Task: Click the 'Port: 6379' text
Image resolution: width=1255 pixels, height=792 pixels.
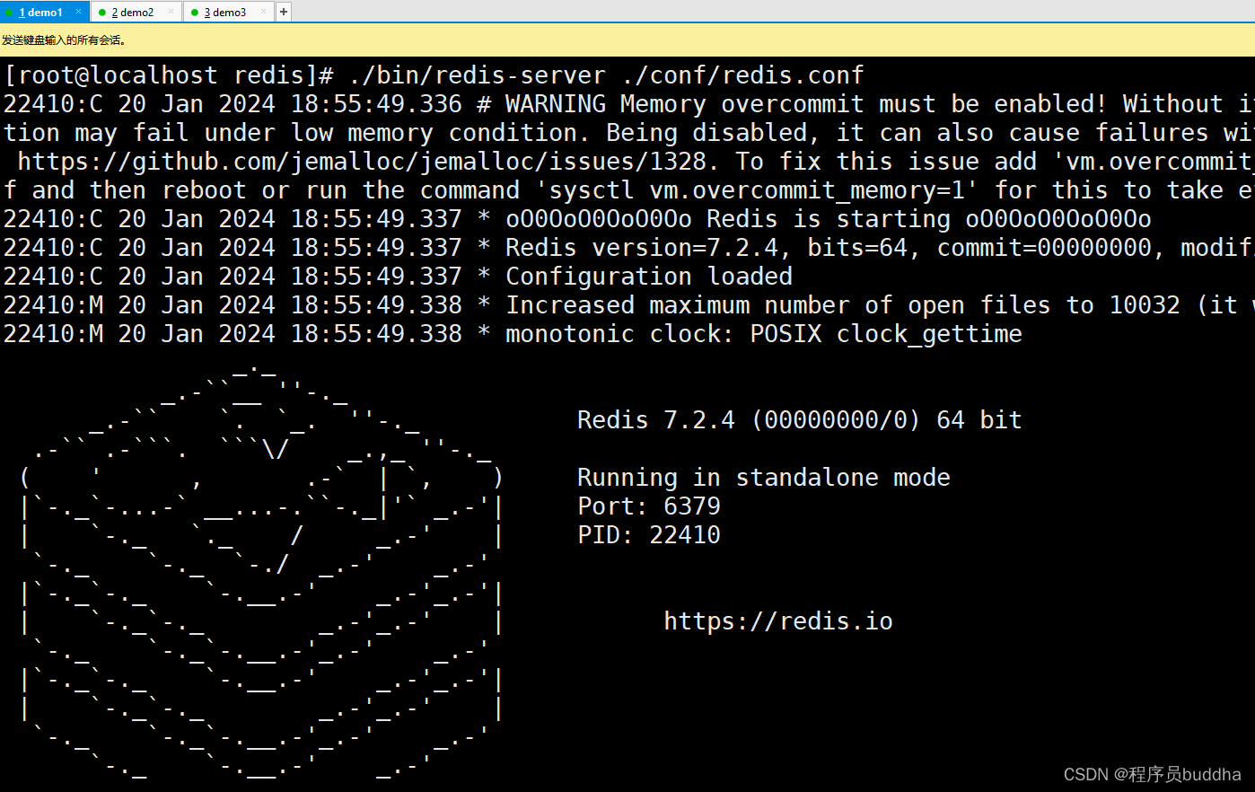Action: tap(649, 506)
